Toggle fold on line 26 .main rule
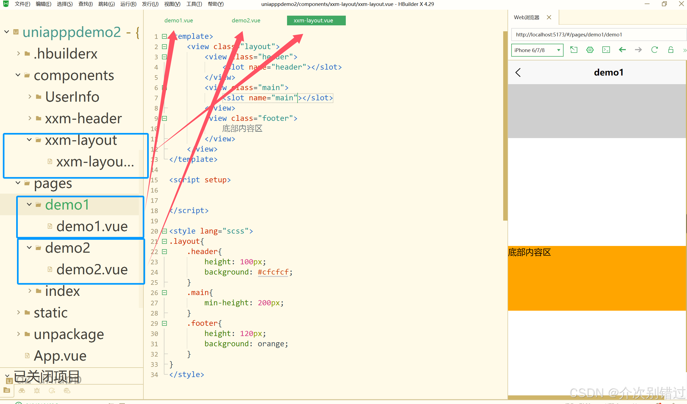The width and height of the screenshot is (687, 404). click(x=164, y=293)
